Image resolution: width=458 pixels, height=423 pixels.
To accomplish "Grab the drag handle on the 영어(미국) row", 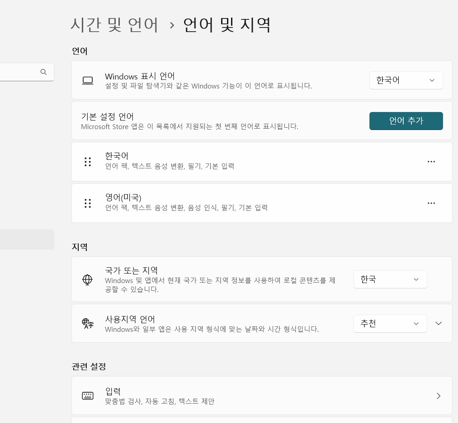I will (x=88, y=203).
